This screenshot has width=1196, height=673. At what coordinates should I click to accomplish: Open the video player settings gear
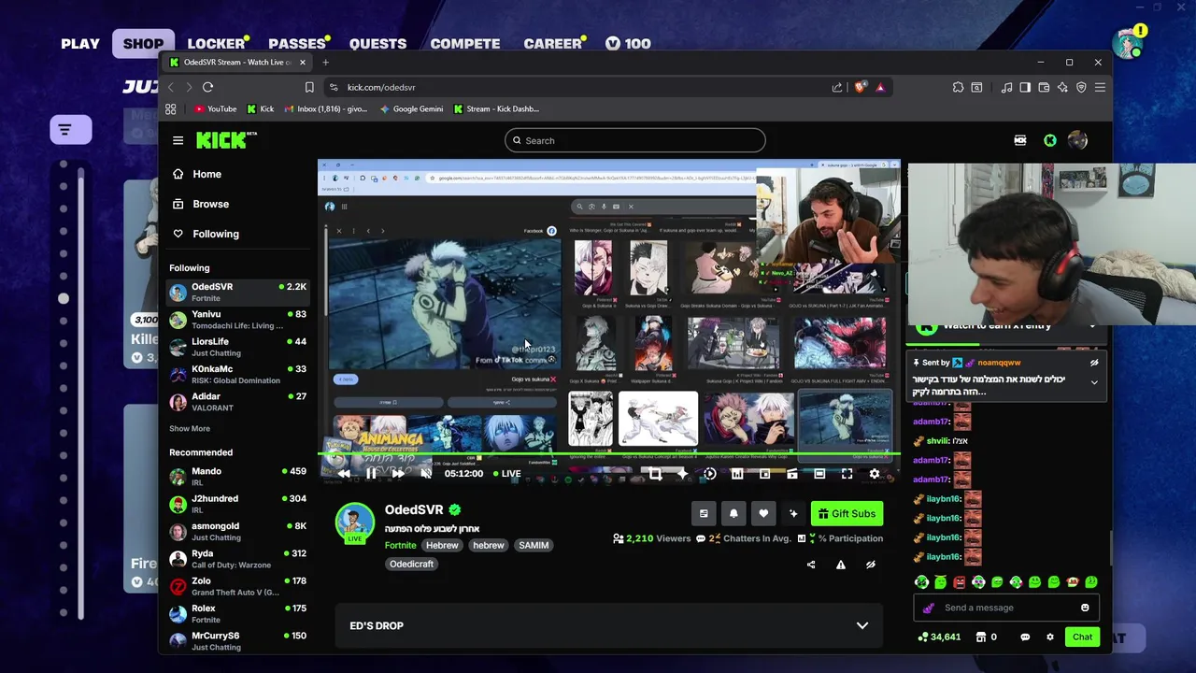coord(875,474)
